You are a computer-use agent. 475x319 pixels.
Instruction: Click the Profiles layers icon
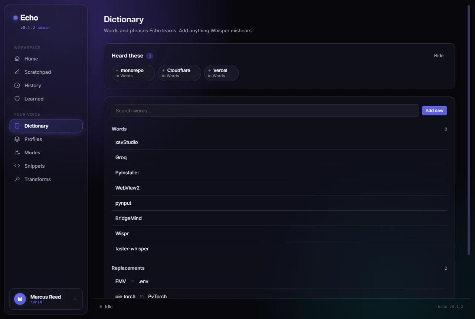tap(17, 139)
